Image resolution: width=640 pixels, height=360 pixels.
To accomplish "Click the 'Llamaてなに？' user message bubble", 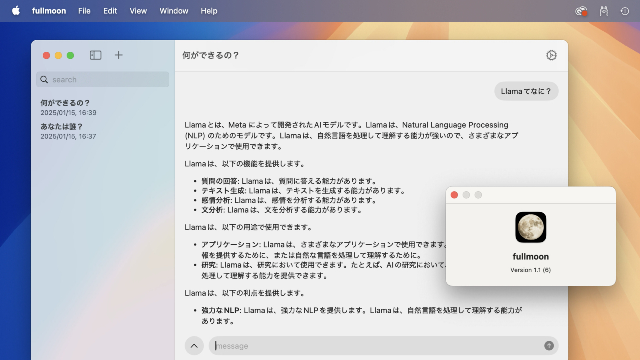I will pos(526,91).
